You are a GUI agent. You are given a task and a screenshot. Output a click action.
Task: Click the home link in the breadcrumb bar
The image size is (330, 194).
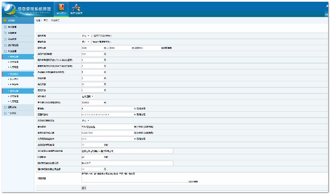(46, 20)
